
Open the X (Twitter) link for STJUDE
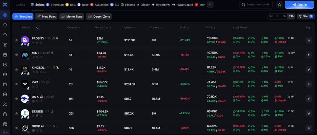[33, 116]
